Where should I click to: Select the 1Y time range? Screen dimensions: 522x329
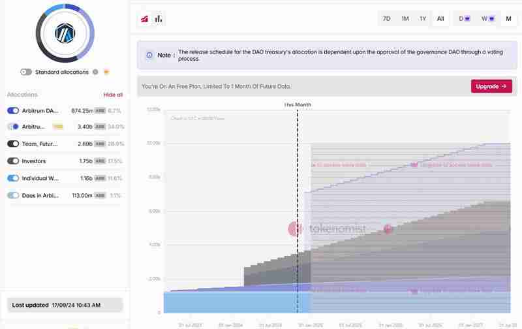point(423,19)
